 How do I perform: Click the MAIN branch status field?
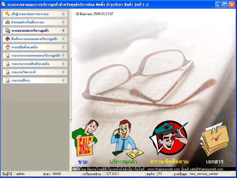pyautogui.click(x=66, y=174)
